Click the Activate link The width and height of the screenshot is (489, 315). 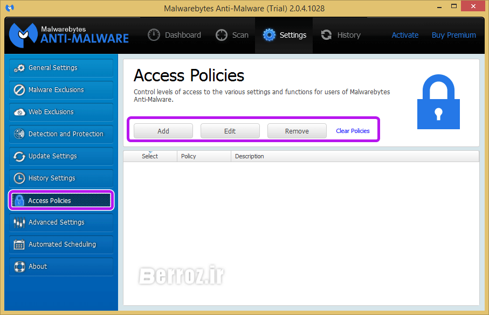(405, 35)
